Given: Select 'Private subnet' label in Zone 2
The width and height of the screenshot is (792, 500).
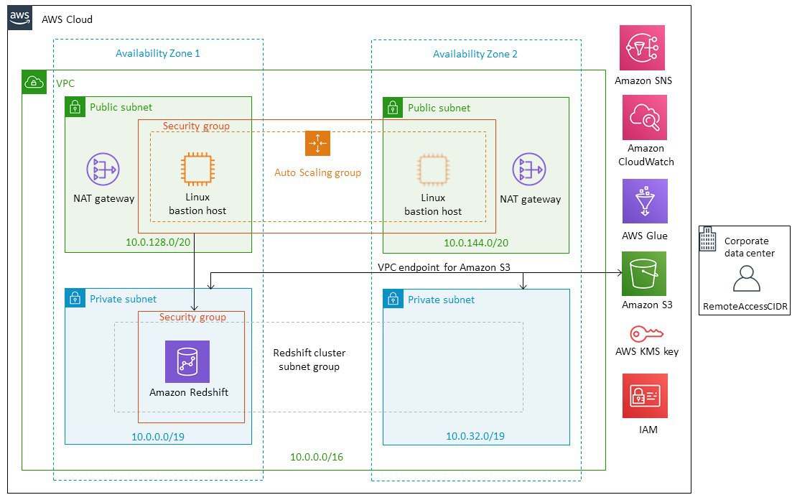Looking at the screenshot, I should coord(441,300).
